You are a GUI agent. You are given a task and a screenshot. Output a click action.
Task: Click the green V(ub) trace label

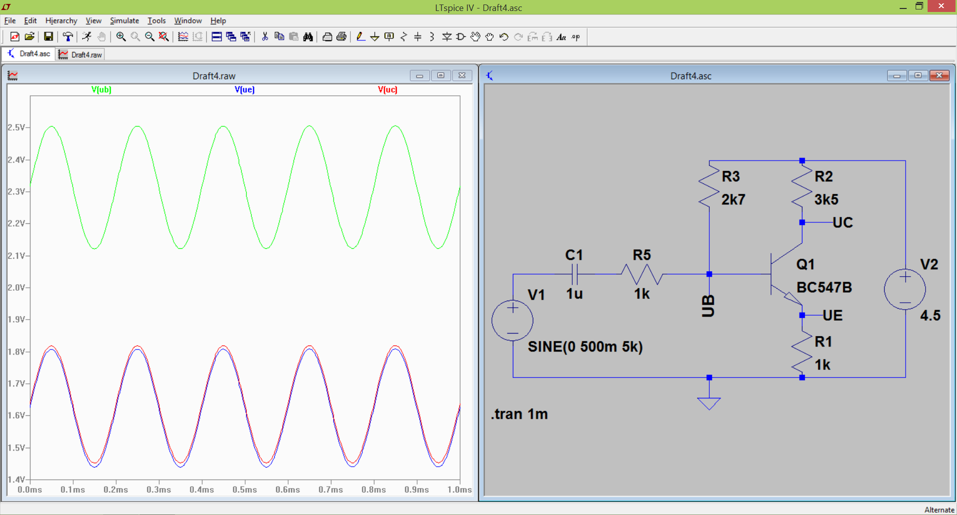click(101, 90)
